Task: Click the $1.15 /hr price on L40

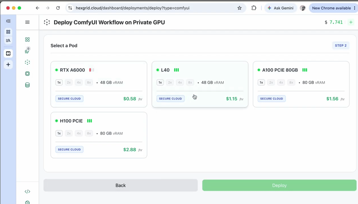Action: pos(235,99)
